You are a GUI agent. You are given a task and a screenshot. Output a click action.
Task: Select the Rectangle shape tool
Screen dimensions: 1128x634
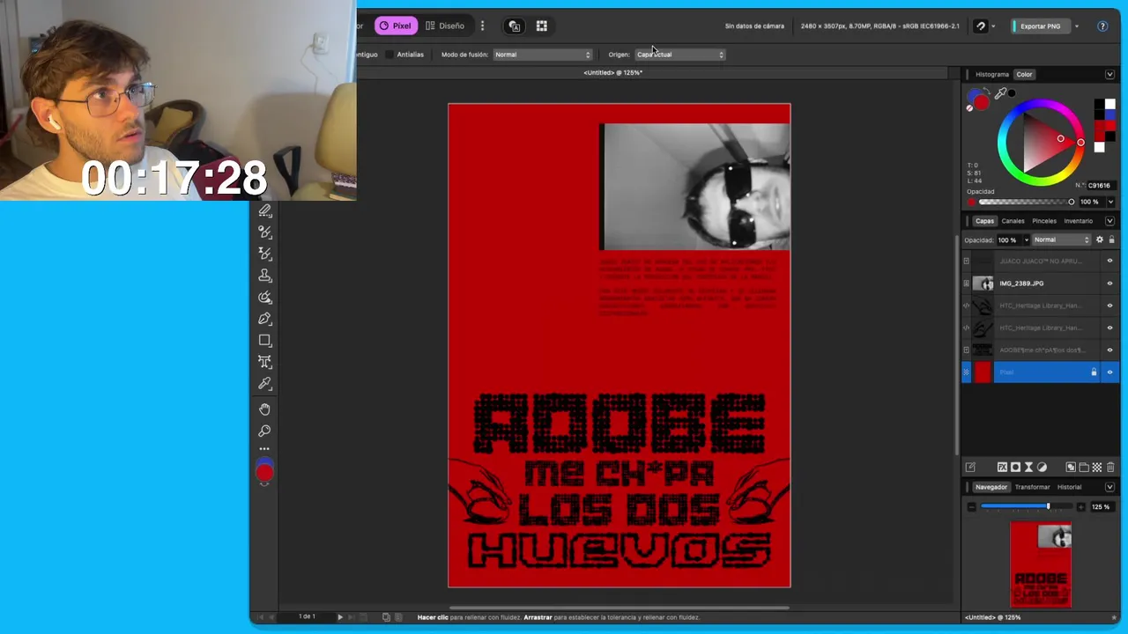[x=264, y=340]
